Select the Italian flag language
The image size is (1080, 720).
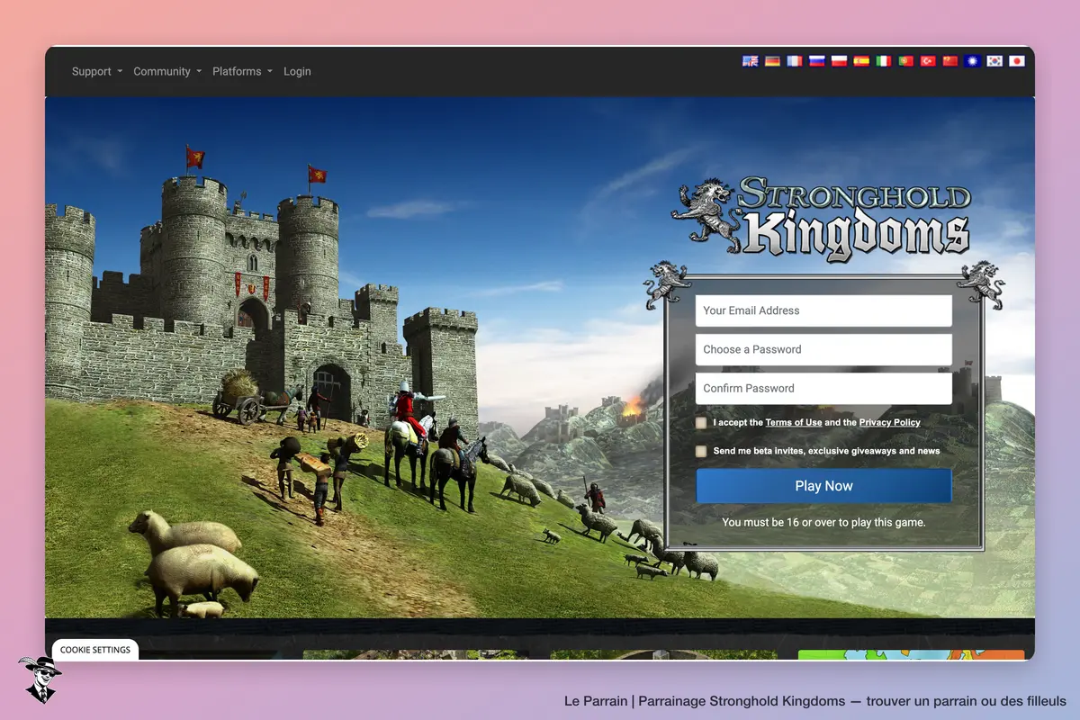(x=884, y=61)
